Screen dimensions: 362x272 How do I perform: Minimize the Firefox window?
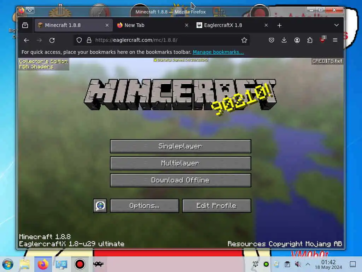pyautogui.click(x=311, y=10)
